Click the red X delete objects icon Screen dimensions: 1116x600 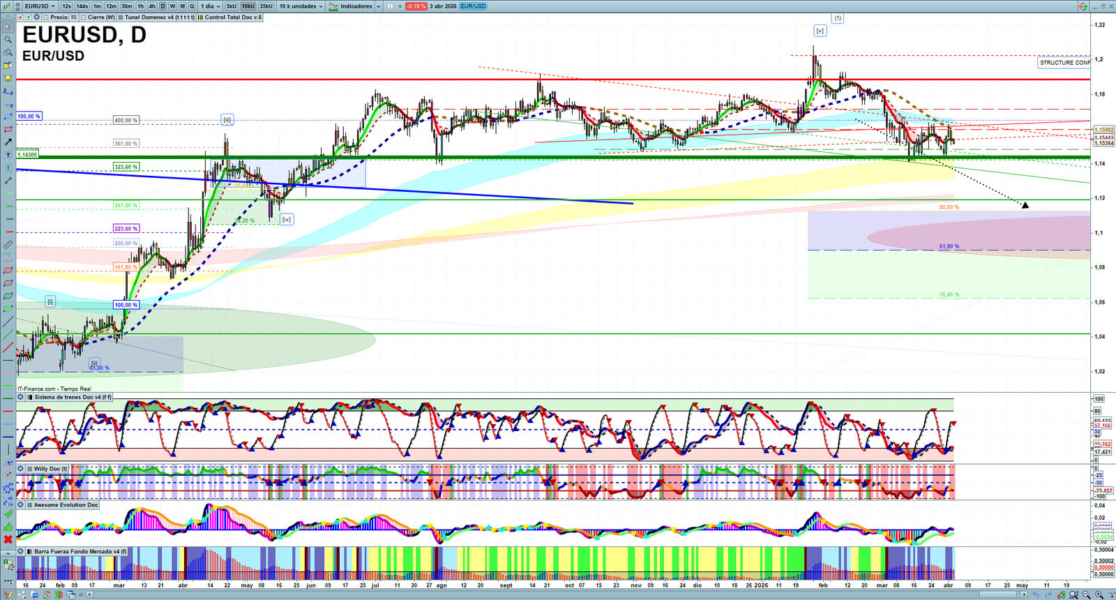pyautogui.click(x=8, y=539)
